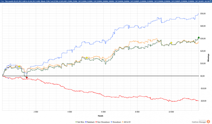Image resolution: width=212 pixels, height=124 pixels.
Task: Click the 8 000 hands axis label
Action: coord(137,112)
